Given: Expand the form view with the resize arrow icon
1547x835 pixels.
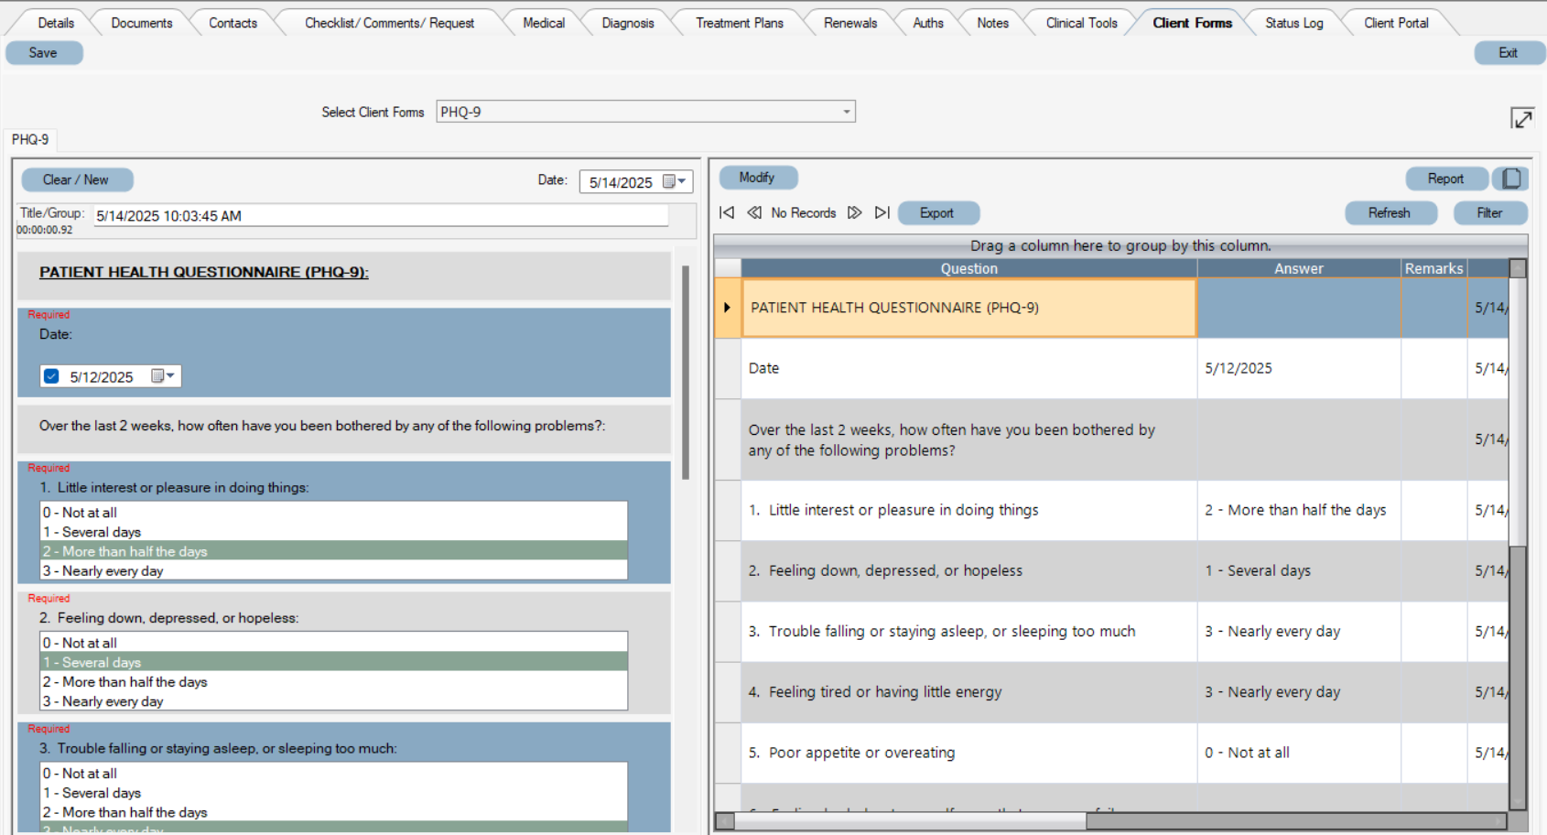Looking at the screenshot, I should click(x=1522, y=118).
